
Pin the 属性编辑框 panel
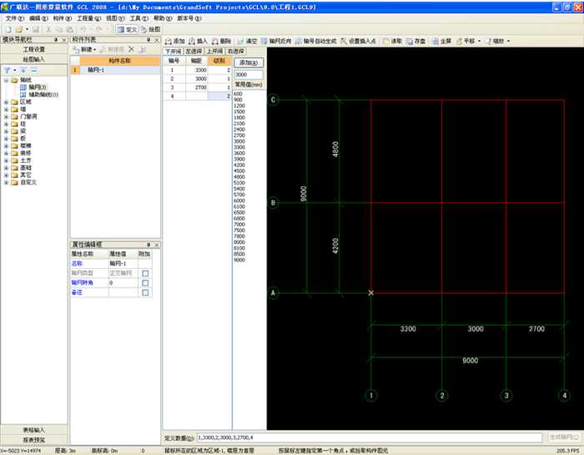point(149,245)
